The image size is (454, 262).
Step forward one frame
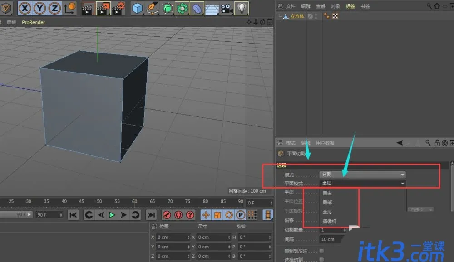pos(123,215)
